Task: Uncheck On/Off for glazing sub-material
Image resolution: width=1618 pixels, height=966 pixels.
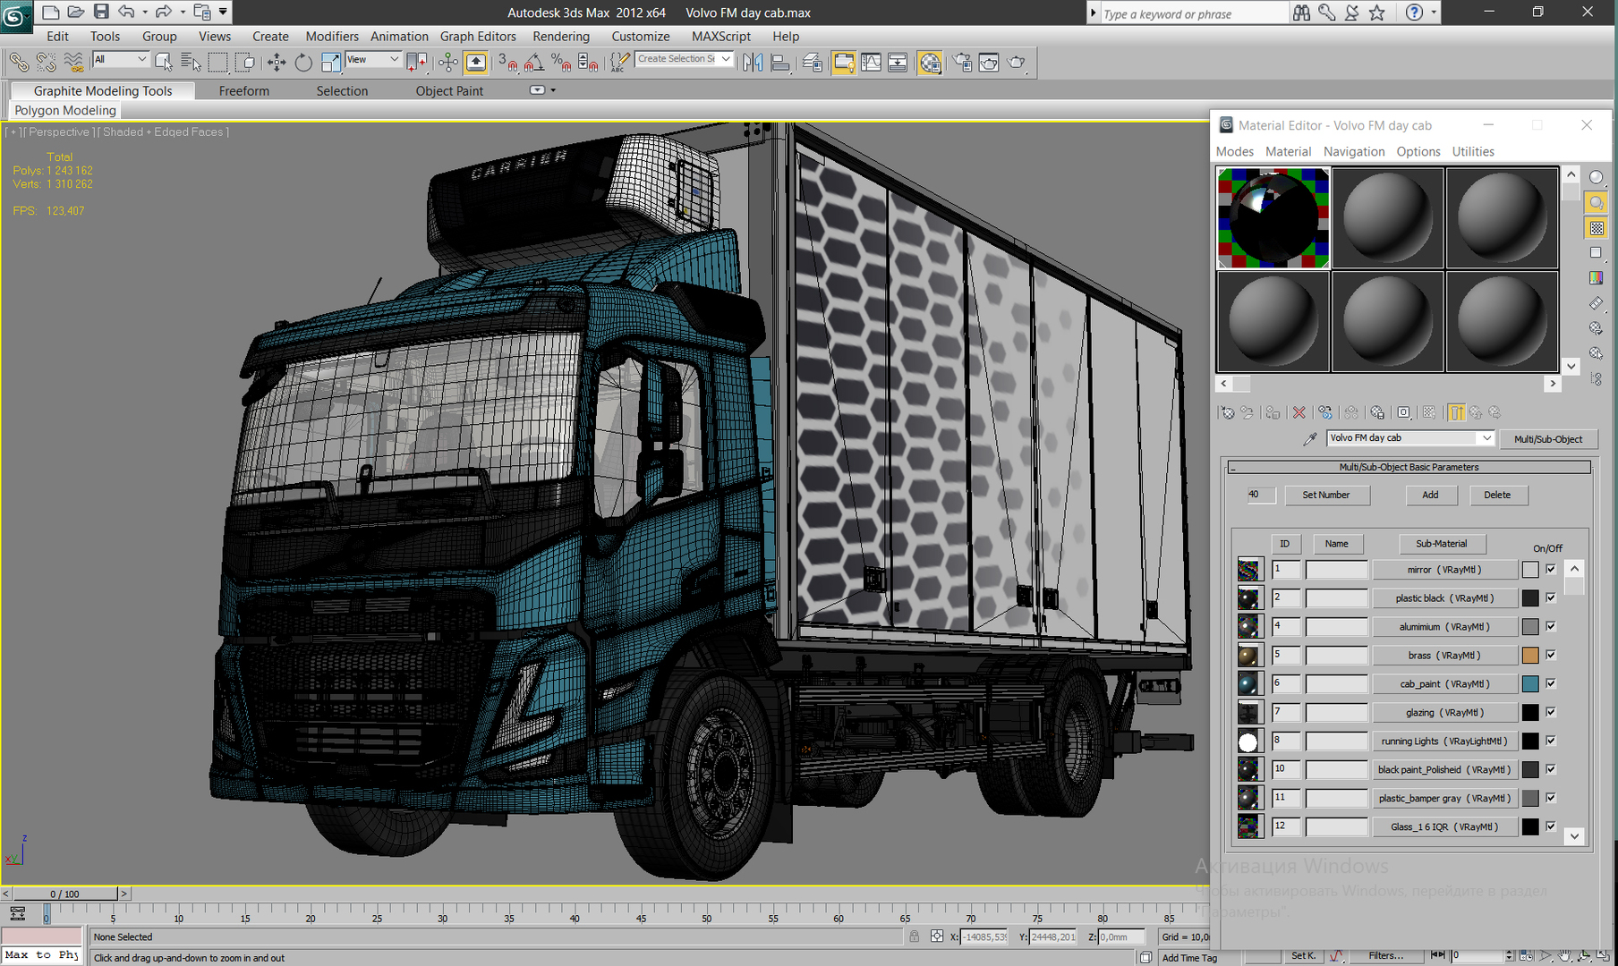Action: point(1551,712)
